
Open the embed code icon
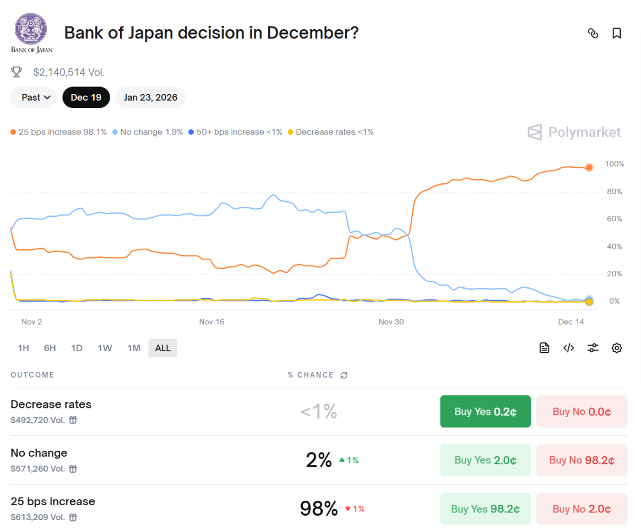(x=568, y=348)
